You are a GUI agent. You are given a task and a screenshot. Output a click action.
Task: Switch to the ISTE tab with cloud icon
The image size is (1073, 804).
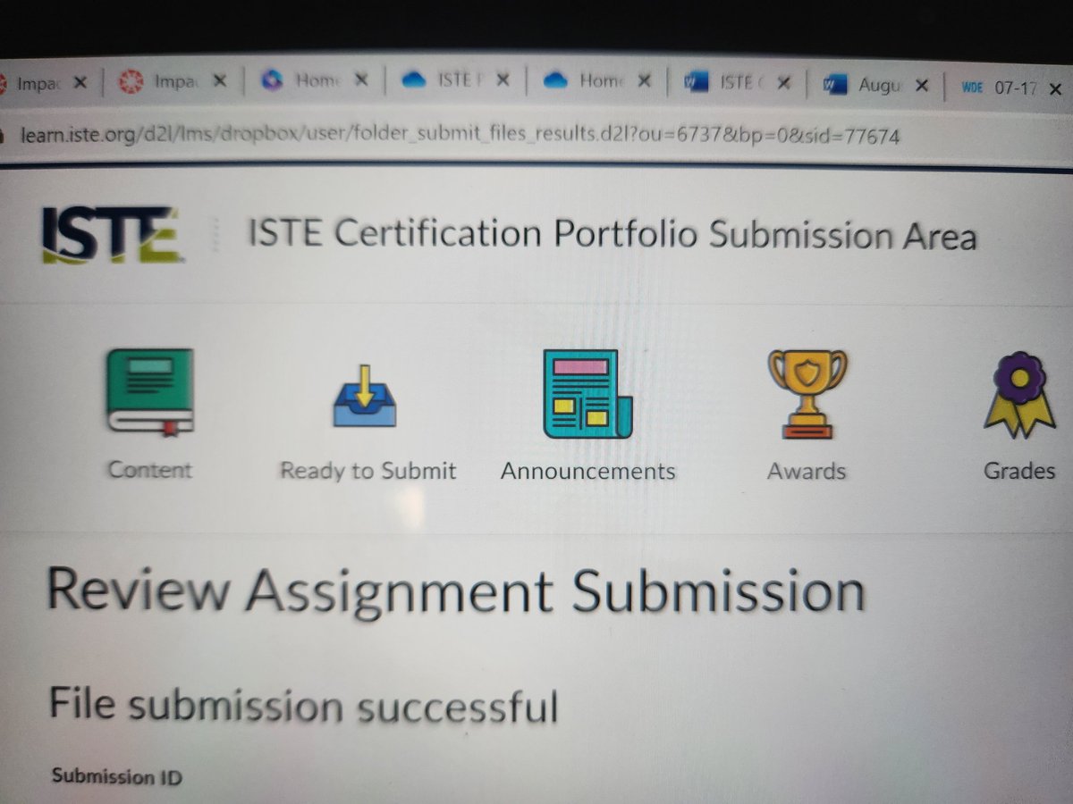(442, 80)
